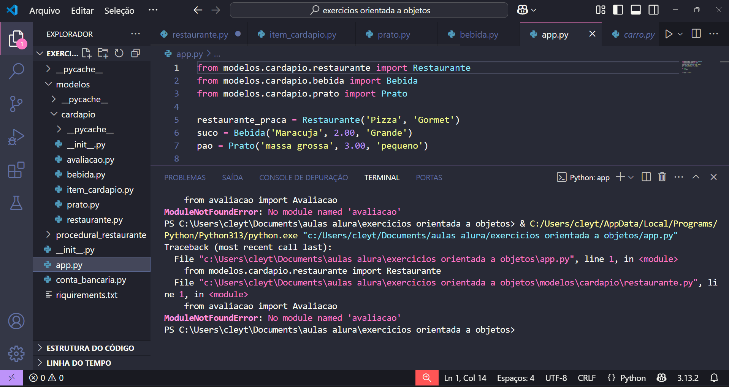The width and height of the screenshot is (729, 387).
Task: Open the Seleção menu
Action: point(119,11)
